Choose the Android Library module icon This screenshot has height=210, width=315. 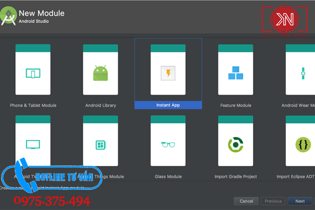pyautogui.click(x=100, y=73)
